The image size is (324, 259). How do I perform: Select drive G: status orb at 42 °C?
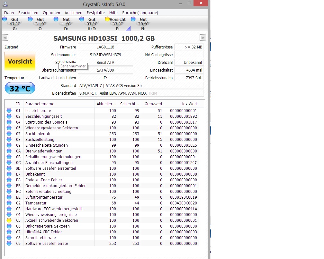4,19
